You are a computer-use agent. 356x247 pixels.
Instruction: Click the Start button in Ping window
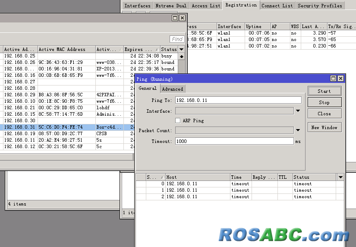[x=324, y=91]
